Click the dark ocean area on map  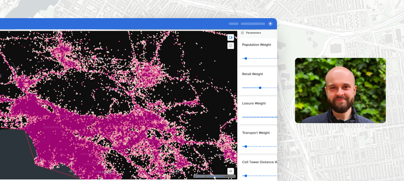(14, 151)
